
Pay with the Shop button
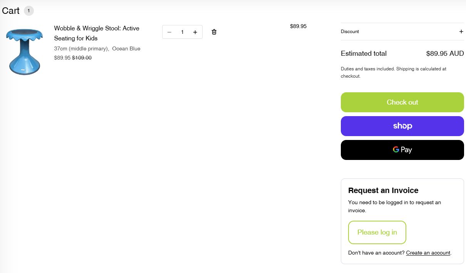pos(402,126)
